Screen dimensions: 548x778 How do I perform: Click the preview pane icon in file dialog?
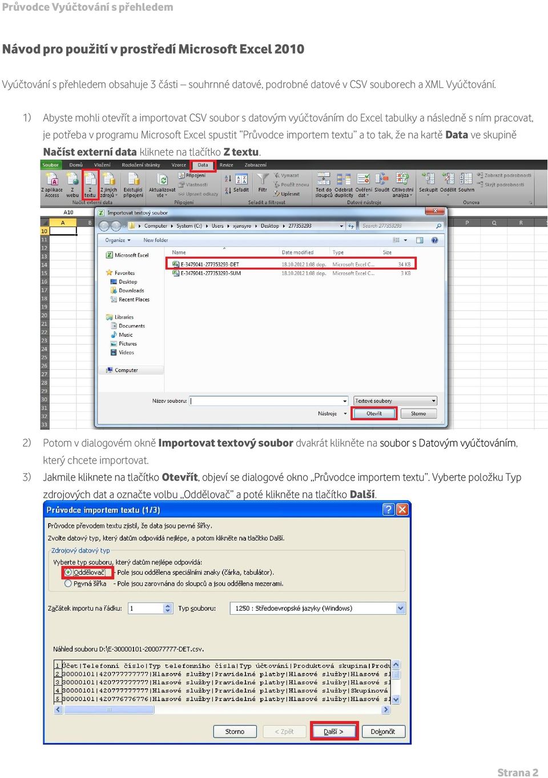click(420, 240)
